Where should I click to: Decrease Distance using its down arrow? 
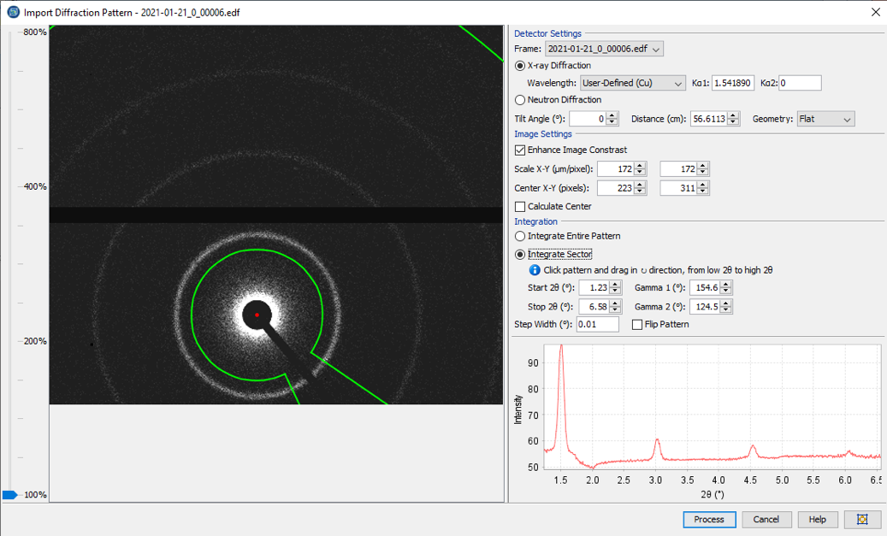coord(734,122)
